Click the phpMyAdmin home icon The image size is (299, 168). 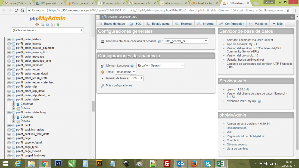(37, 25)
